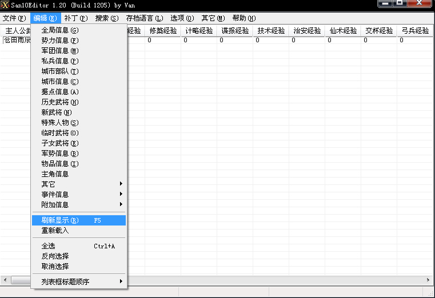Click the San10Editor app icon in title bar
The width and height of the screenshot is (435, 298).
click(5, 5)
